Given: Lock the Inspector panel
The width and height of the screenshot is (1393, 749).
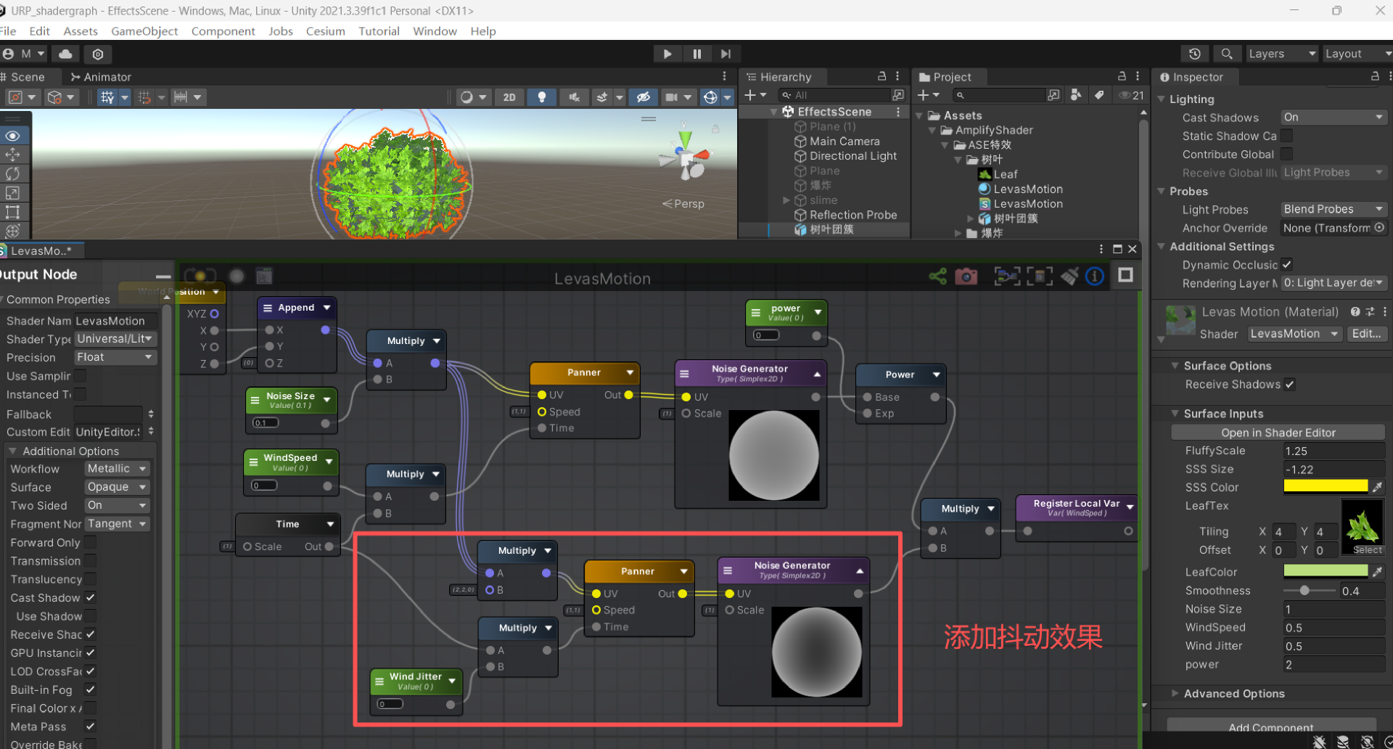Looking at the screenshot, I should click(1375, 76).
